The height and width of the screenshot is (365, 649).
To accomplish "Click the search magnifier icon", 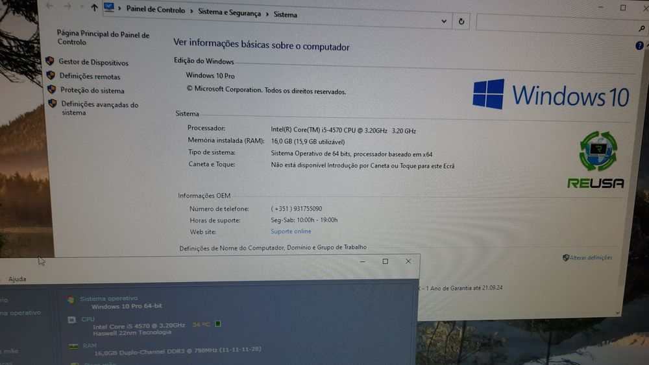I will click(x=642, y=29).
